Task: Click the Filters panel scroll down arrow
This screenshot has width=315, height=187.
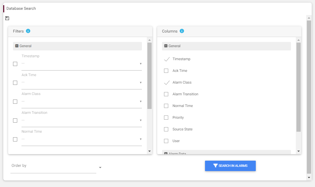Action: (x=149, y=151)
